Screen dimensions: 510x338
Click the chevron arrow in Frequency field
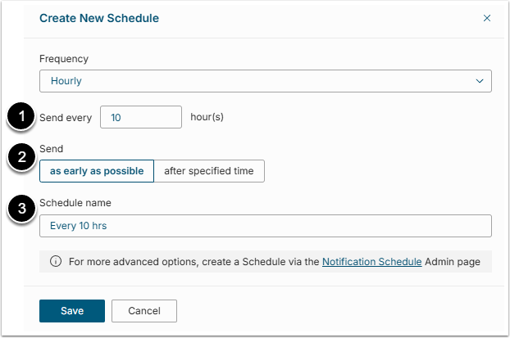480,81
